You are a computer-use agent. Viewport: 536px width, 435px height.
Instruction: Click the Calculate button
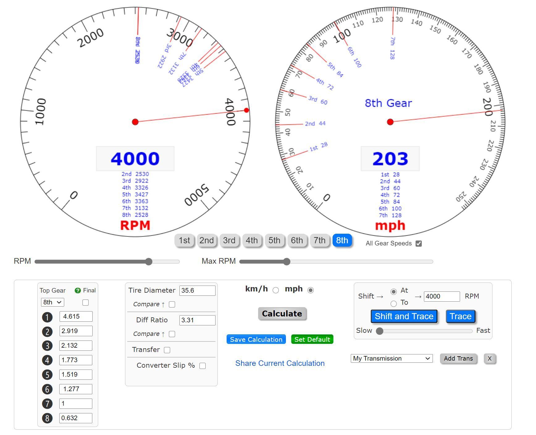282,314
